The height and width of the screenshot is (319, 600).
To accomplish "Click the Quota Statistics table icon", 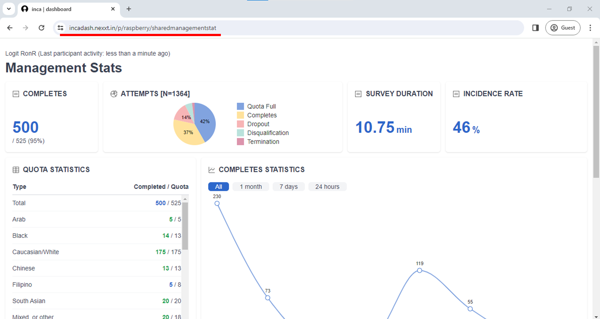I will tap(16, 170).
